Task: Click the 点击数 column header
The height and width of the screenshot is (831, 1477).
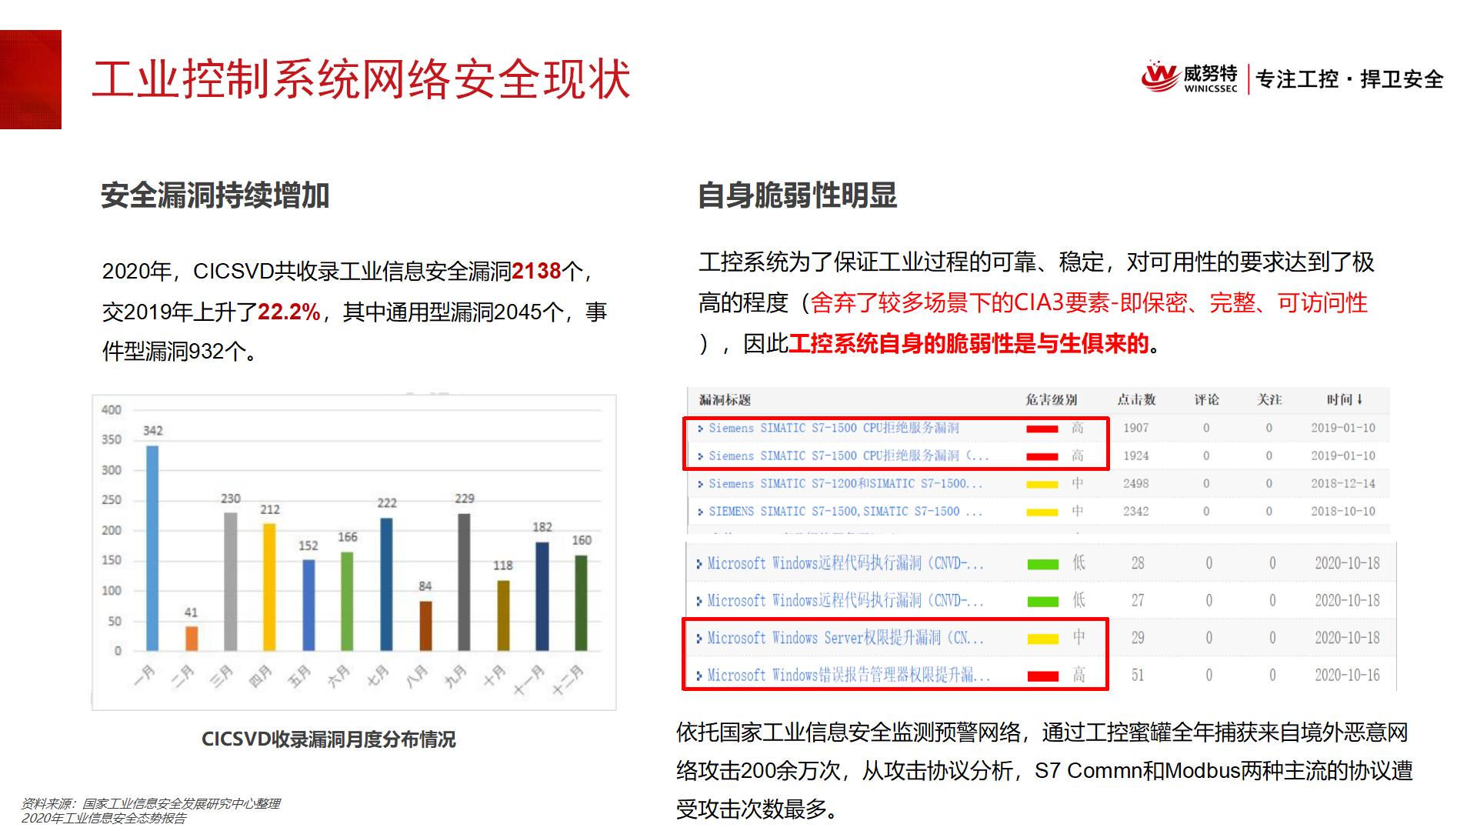Action: pos(1136,400)
